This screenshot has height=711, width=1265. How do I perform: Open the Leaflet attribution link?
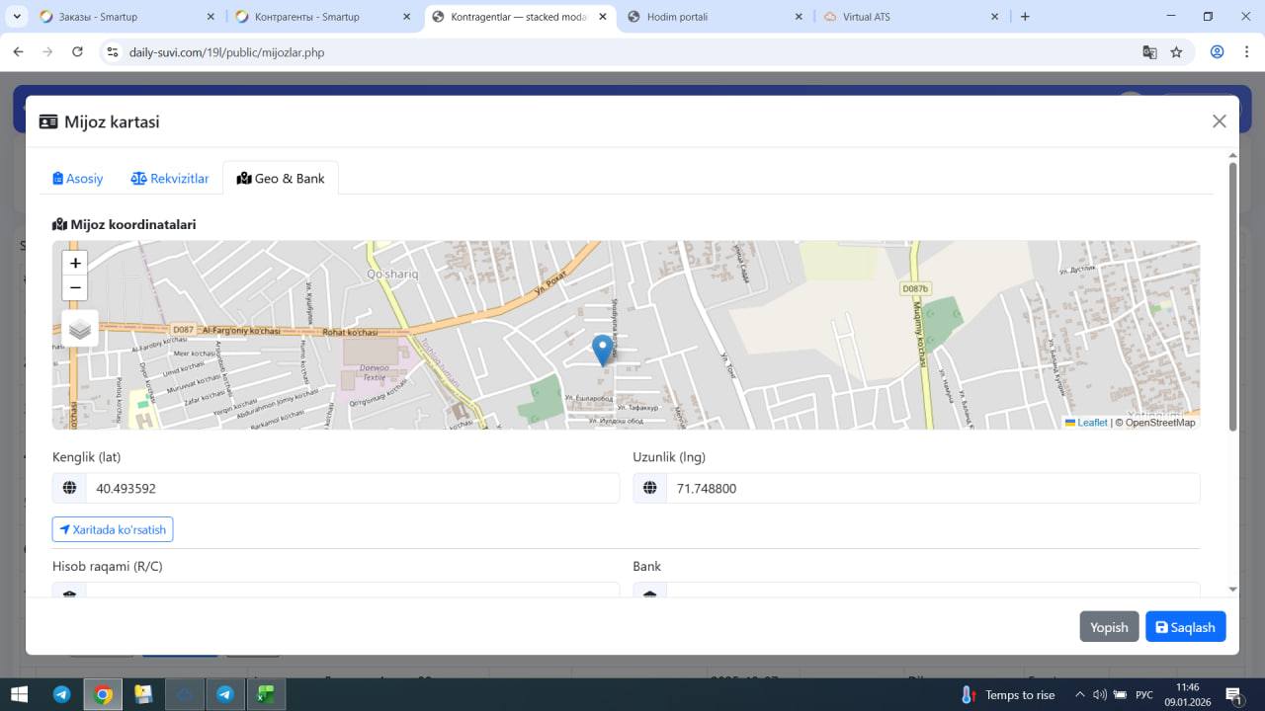pyautogui.click(x=1091, y=423)
